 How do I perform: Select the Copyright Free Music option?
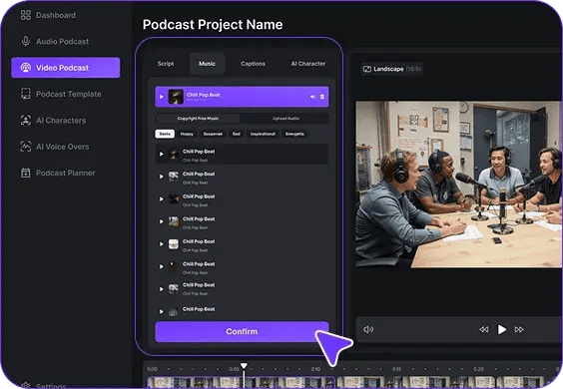pos(198,119)
